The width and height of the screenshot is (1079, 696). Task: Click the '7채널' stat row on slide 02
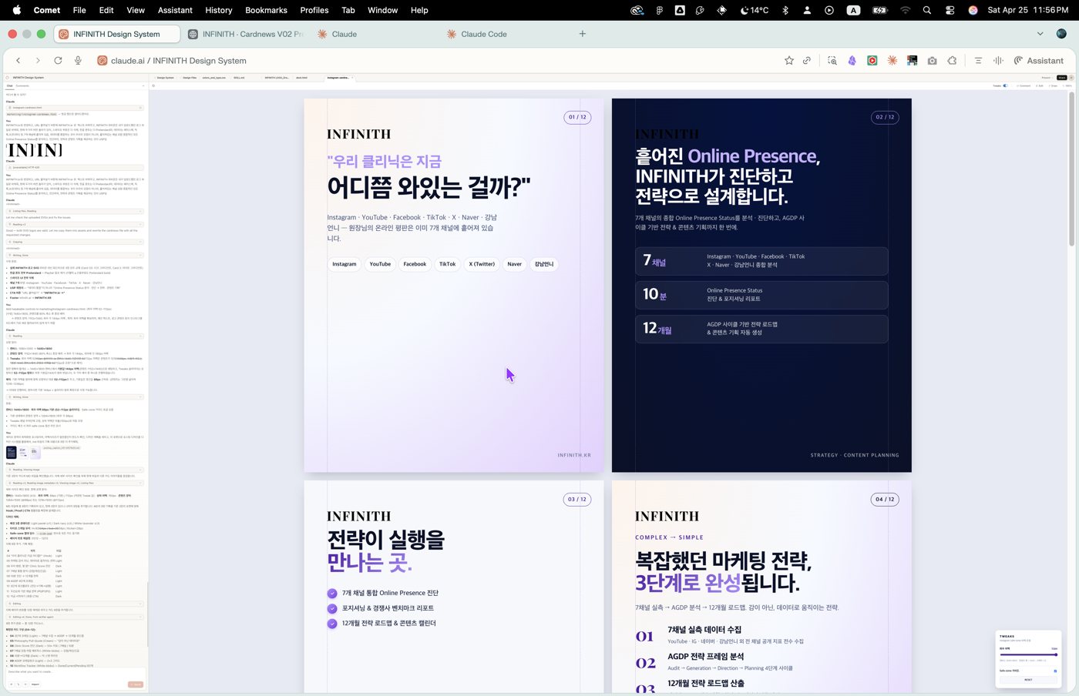click(761, 261)
